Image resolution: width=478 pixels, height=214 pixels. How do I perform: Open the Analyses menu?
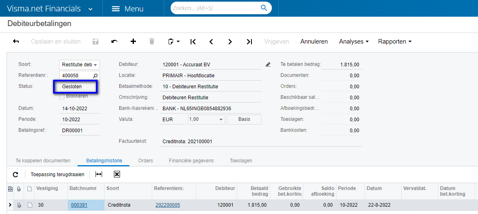(x=353, y=41)
